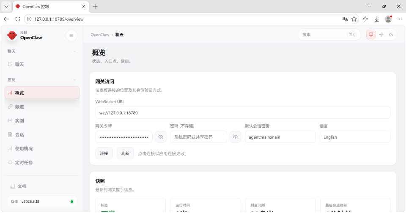
Task: Click the translate page icon
Action: pos(345,19)
